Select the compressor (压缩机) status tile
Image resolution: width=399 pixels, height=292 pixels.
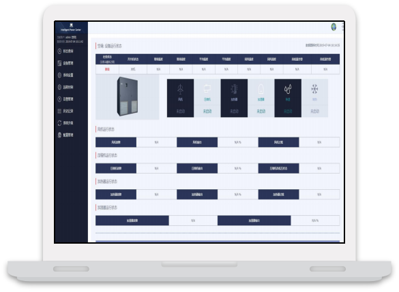207,98
